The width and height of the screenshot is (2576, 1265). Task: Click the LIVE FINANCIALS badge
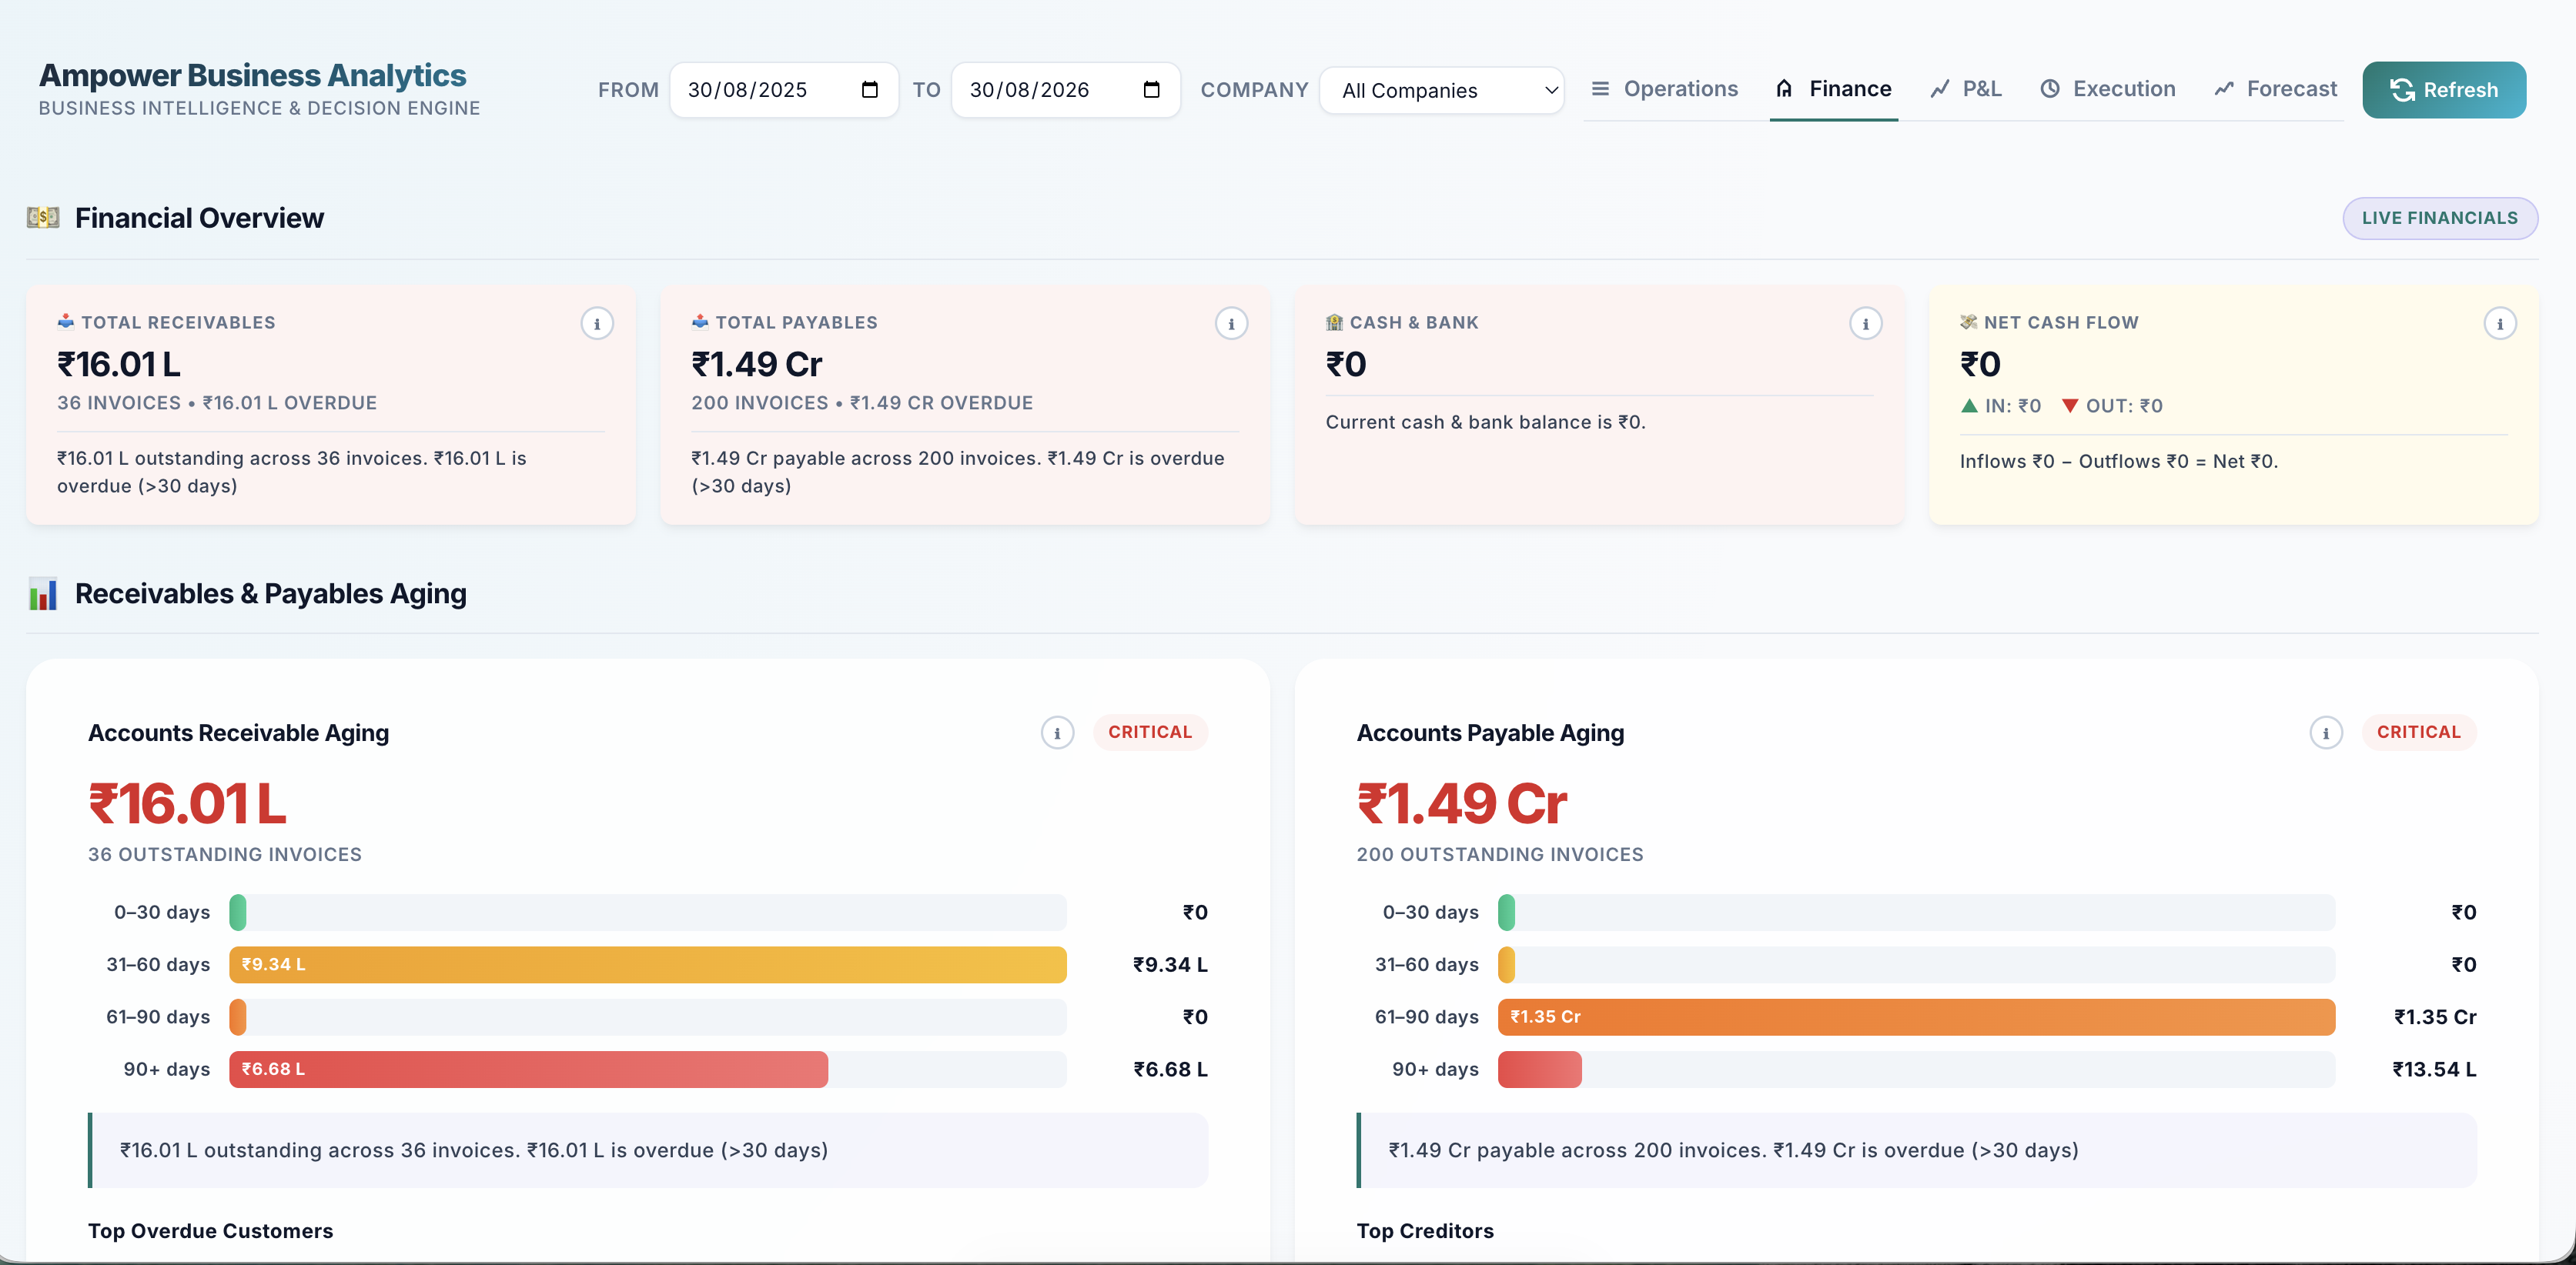coord(2439,218)
